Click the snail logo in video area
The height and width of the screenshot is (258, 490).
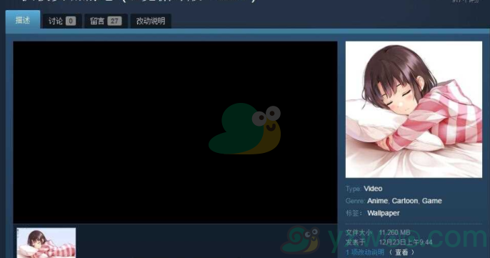(245, 129)
